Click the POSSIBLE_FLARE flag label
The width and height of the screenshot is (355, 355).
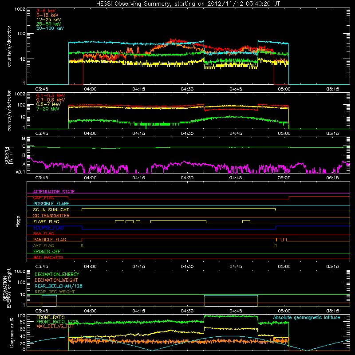51,204
